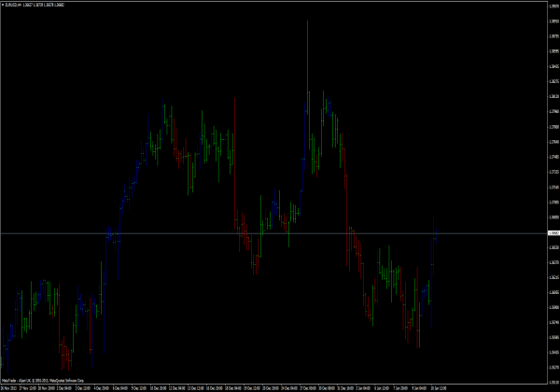
Task: Click the first date label on time axis
Action: (x=11, y=387)
